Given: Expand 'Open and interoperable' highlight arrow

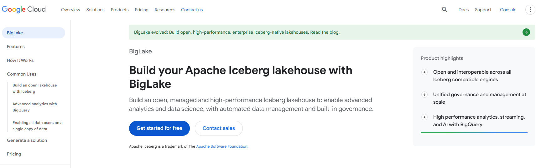Looking at the screenshot, I should (424, 72).
